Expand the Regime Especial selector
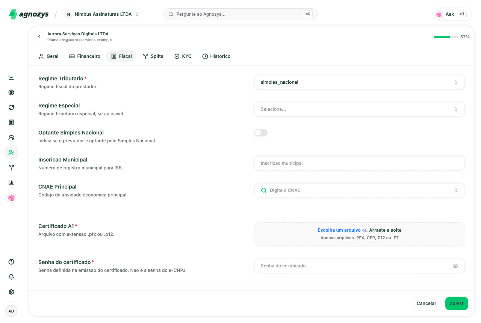Image resolution: width=481 pixels, height=323 pixels. pyautogui.click(x=360, y=109)
